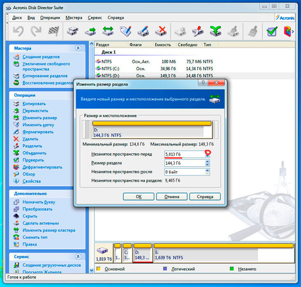Open the Диск menu

coord(17,18)
